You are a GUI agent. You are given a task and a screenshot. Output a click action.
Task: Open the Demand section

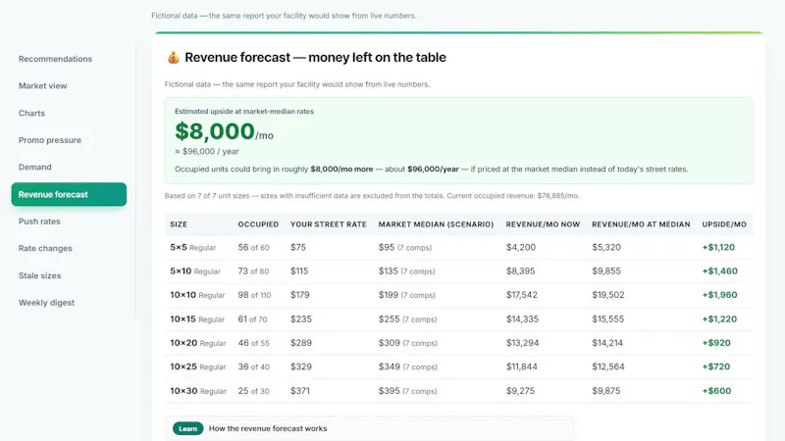pyautogui.click(x=34, y=167)
